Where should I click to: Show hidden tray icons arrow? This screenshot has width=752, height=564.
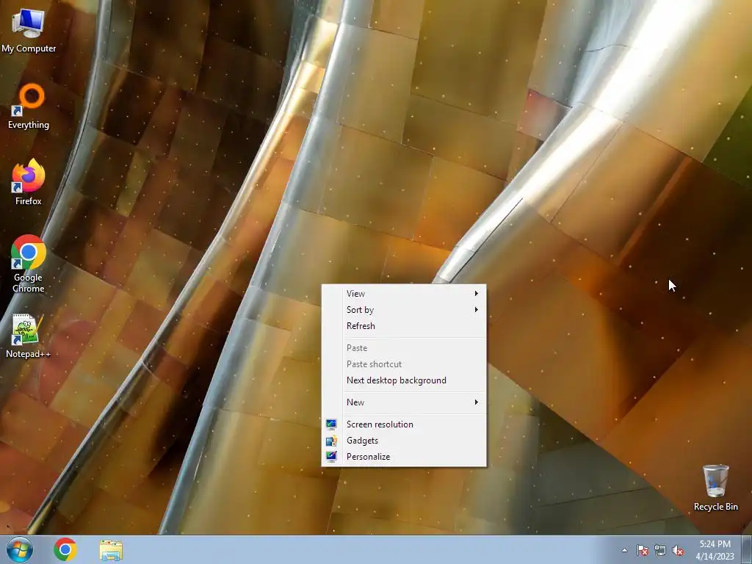624,550
